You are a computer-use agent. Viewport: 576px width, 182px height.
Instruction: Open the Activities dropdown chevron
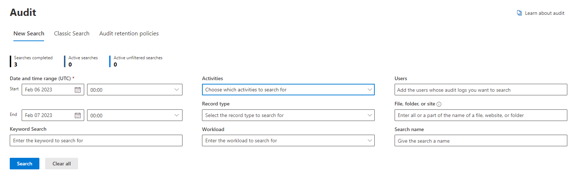click(370, 90)
